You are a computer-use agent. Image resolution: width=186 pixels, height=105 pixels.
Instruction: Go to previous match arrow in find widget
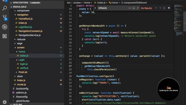point(156,8)
